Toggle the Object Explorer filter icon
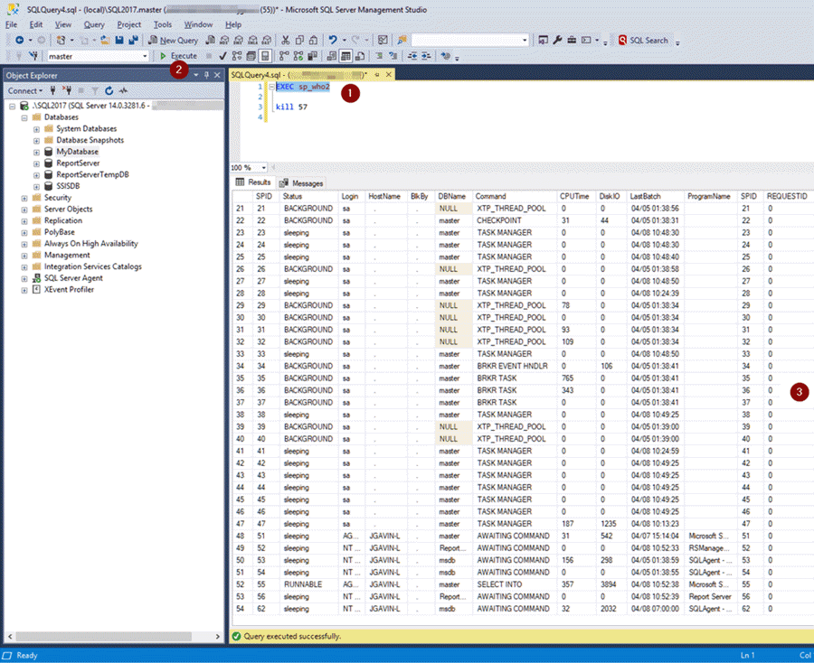814x663 pixels. coord(95,90)
